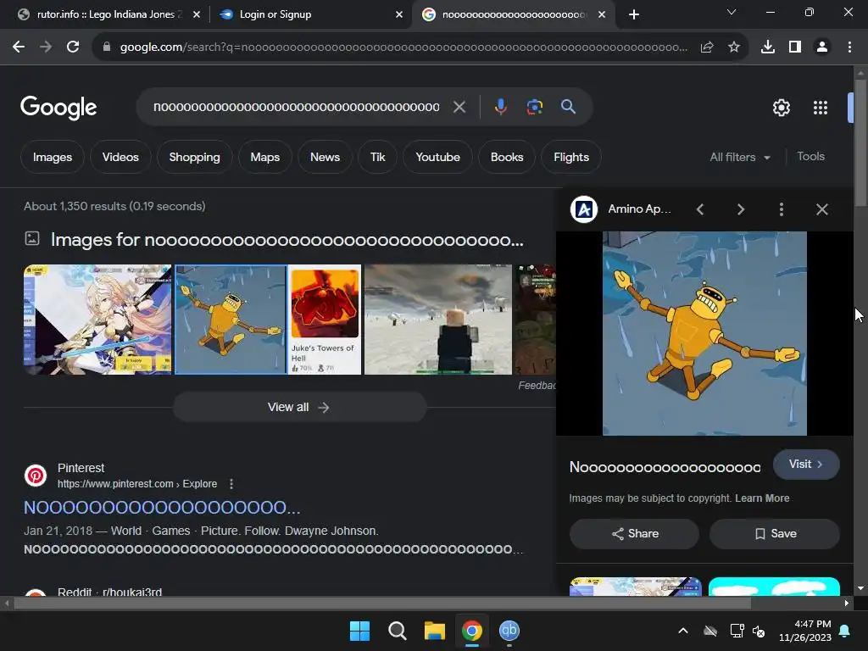Expand the All filters dropdown
This screenshot has width=868, height=651.
coord(739,157)
